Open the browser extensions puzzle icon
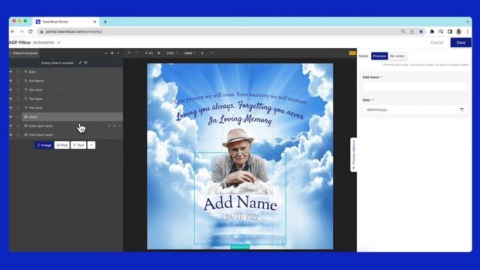Viewport: 480px width, 270px height. click(x=432, y=31)
